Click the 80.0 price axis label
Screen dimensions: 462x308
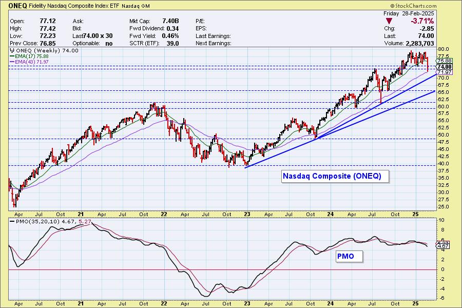click(x=444, y=49)
